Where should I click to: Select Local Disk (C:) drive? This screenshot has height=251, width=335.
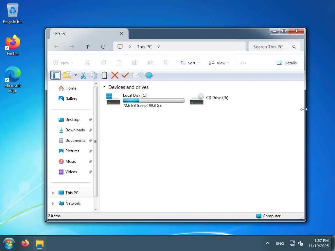[x=145, y=100]
